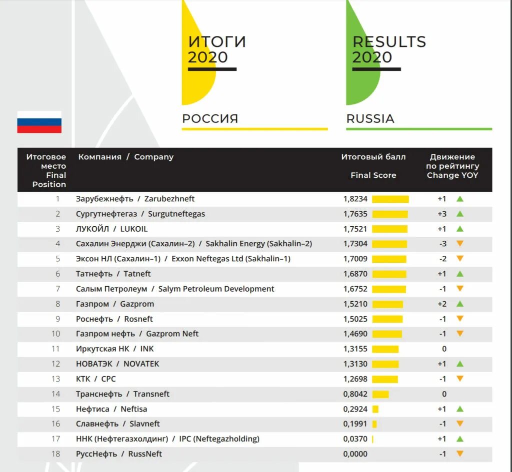The height and width of the screenshot is (472, 512).
Task: Click the orange down arrow in Salym Petroleum row
Action: [x=460, y=288]
